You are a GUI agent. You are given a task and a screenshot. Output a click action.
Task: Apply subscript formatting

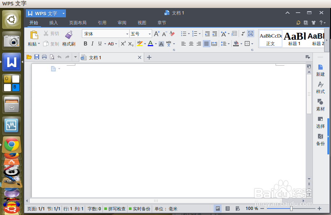(x=131, y=44)
